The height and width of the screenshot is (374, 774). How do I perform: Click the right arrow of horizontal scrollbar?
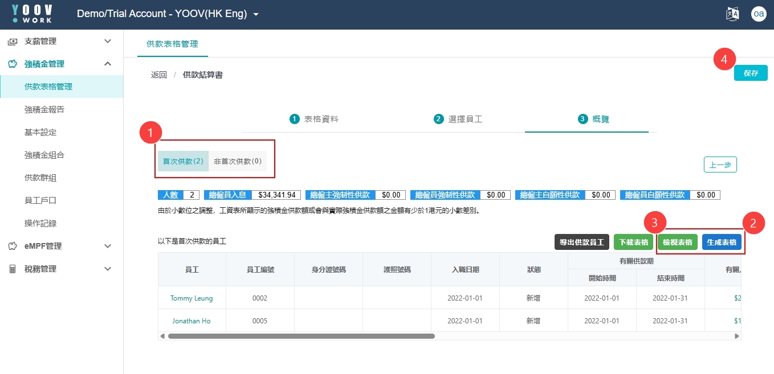(x=737, y=336)
